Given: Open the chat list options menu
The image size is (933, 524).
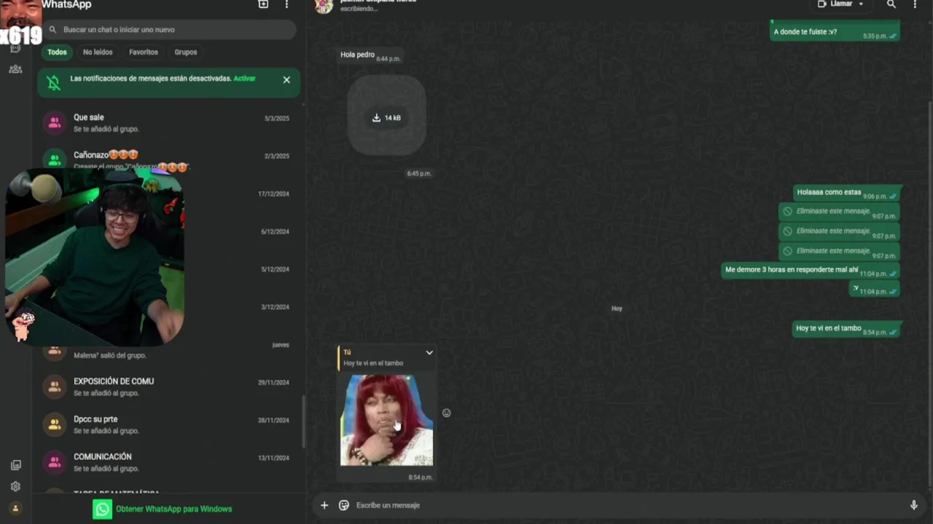Looking at the screenshot, I should click(286, 4).
